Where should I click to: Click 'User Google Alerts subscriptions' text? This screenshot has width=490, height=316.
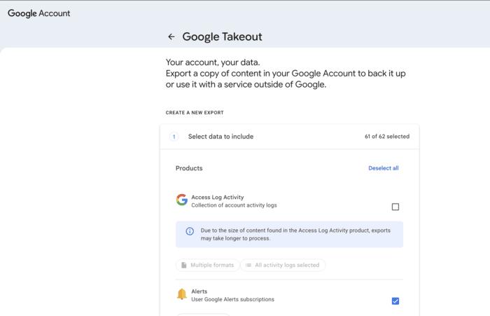(x=233, y=299)
